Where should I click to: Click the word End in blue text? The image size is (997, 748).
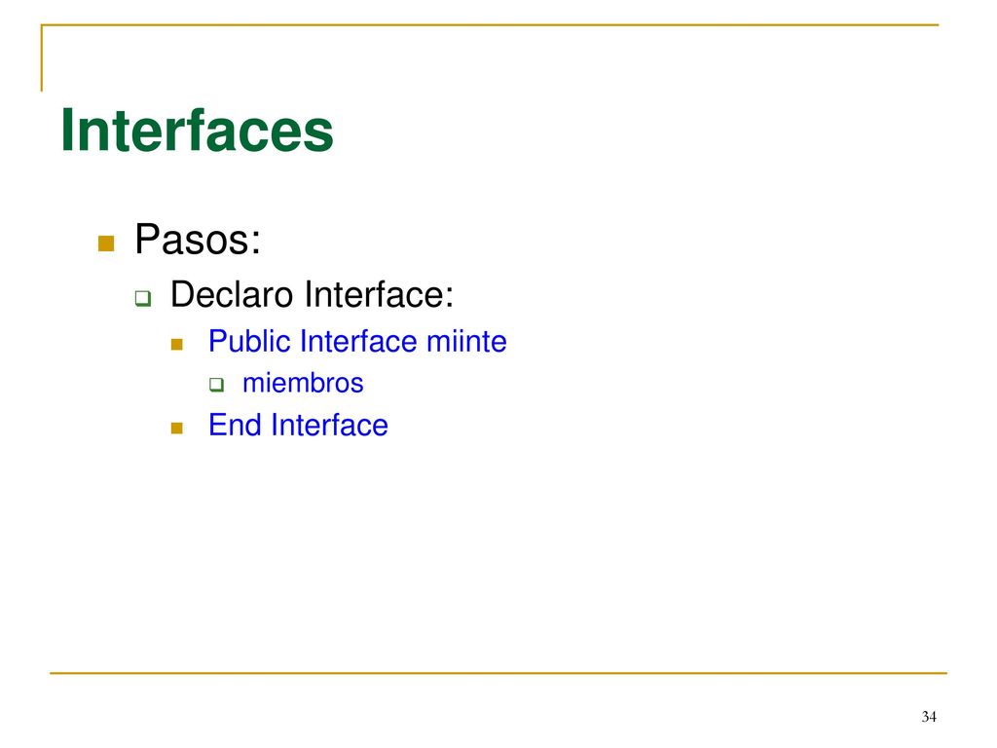point(236,425)
